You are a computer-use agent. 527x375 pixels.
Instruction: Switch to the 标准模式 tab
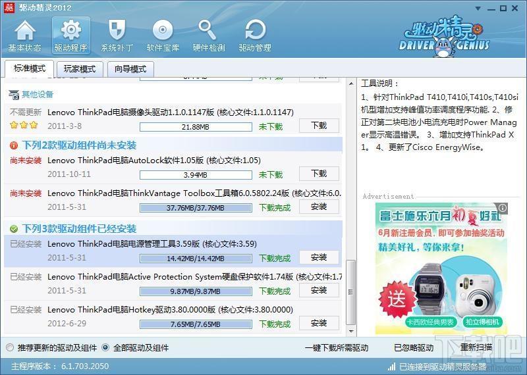coord(30,69)
